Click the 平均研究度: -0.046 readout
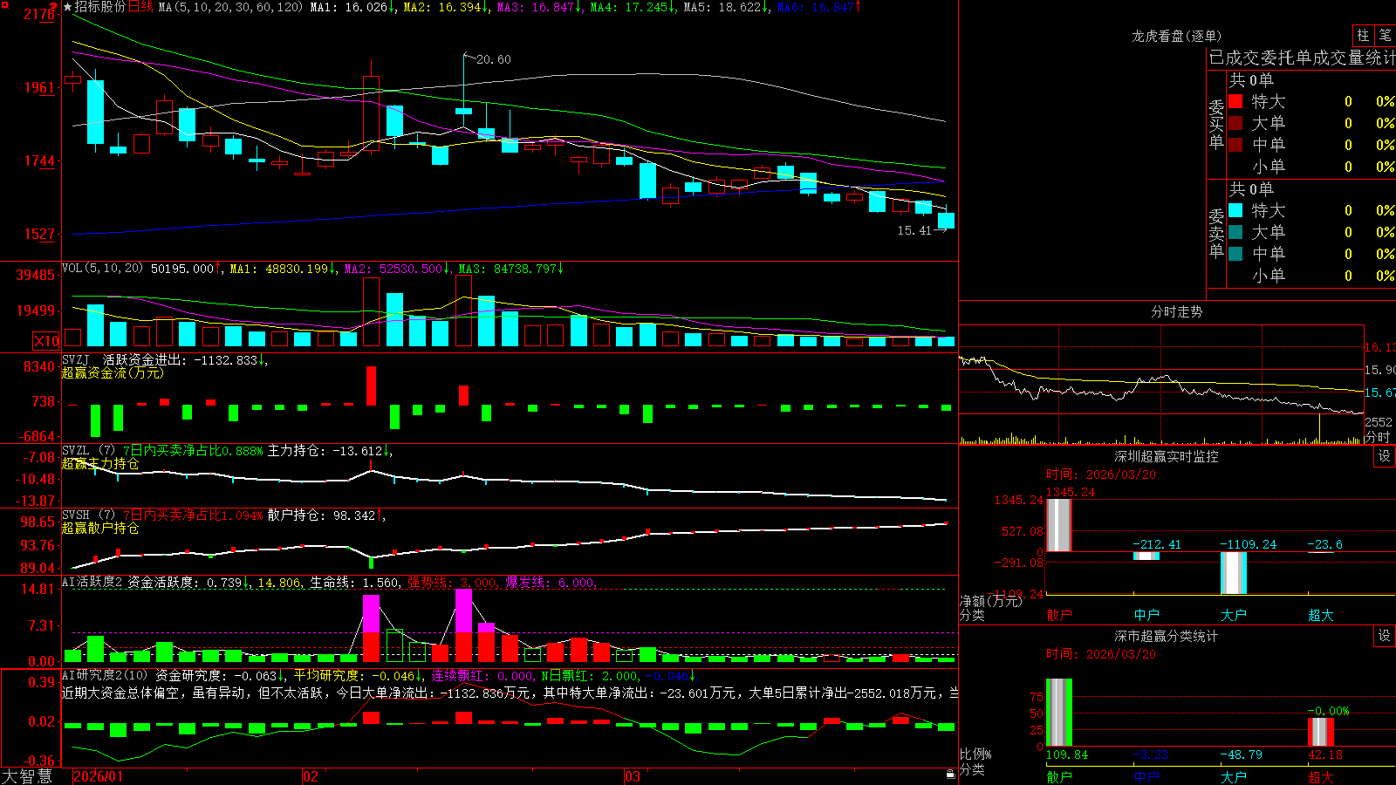This screenshot has width=1396, height=785. [x=358, y=675]
